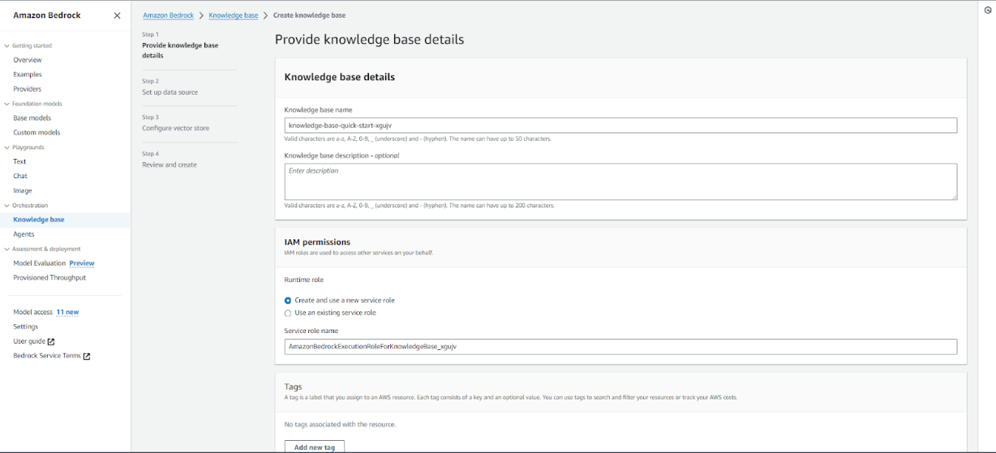This screenshot has width=996, height=453.
Task: Click the Knowledge base name input field
Action: (620, 126)
